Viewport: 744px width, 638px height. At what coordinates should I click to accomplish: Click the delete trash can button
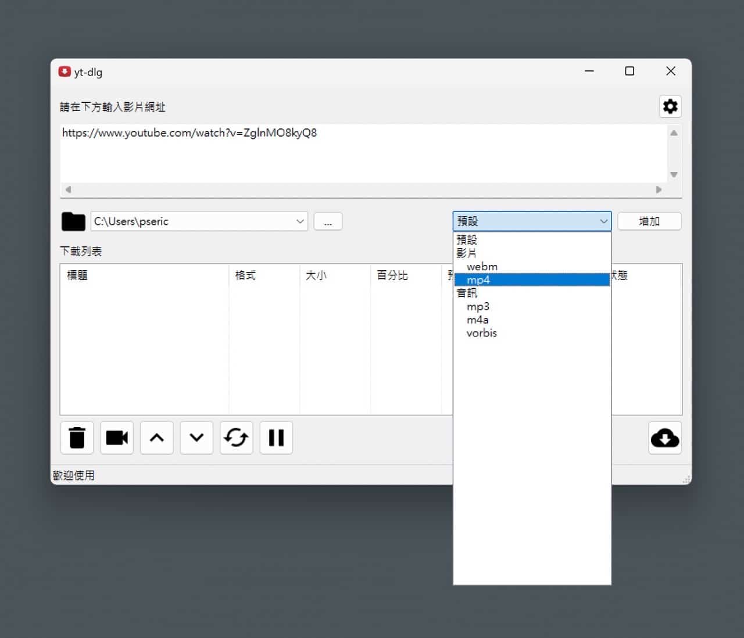77,438
